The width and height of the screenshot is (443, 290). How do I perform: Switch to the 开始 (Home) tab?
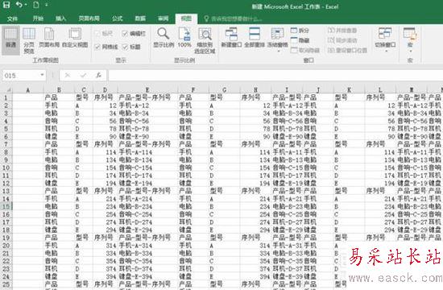click(38, 19)
